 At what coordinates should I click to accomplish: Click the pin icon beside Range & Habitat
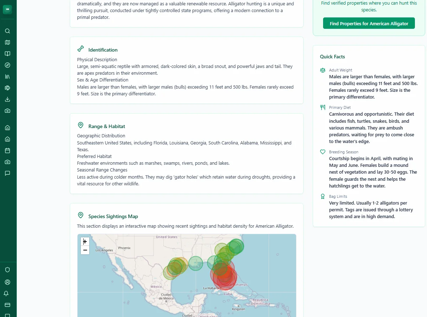(x=81, y=125)
